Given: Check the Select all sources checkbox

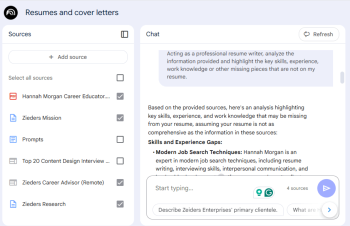Looking at the screenshot, I should (120, 77).
